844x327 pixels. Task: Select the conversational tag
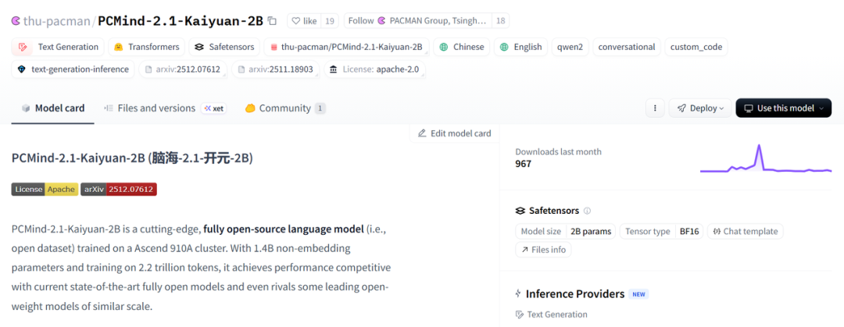point(627,47)
